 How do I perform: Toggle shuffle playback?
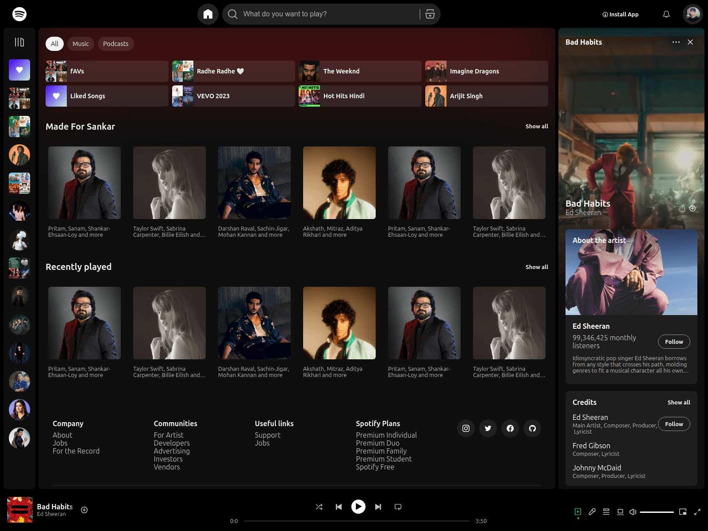point(319,507)
